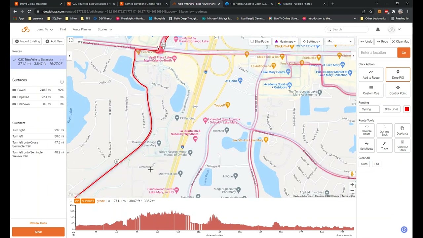
Task: Clear all POI
Action: pyautogui.click(x=376, y=164)
